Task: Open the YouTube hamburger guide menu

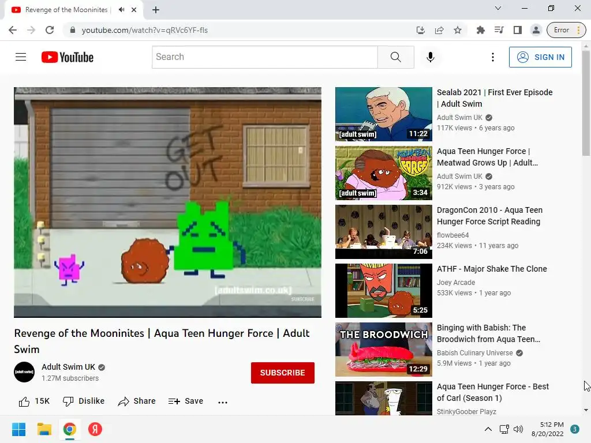Action: (x=21, y=57)
